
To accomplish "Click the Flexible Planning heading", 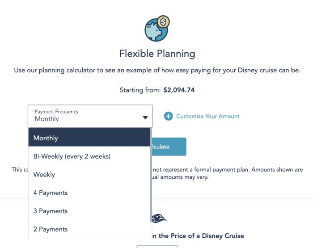I will 157,54.
